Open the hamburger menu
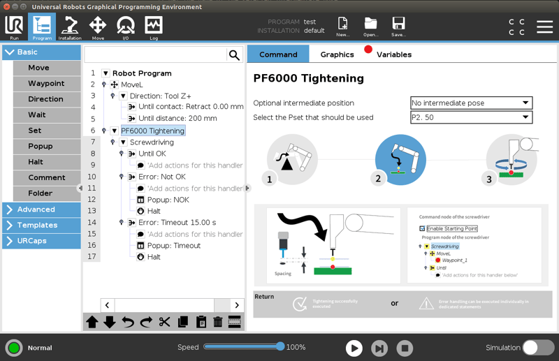The width and height of the screenshot is (559, 361). click(x=544, y=27)
